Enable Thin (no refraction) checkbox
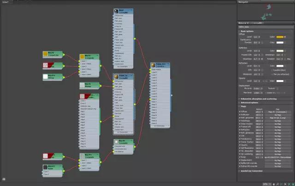The width and height of the screenshot is (295, 186). coord(272,74)
